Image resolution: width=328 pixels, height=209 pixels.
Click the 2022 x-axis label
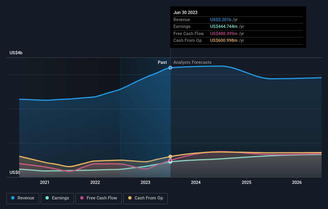pos(95,183)
